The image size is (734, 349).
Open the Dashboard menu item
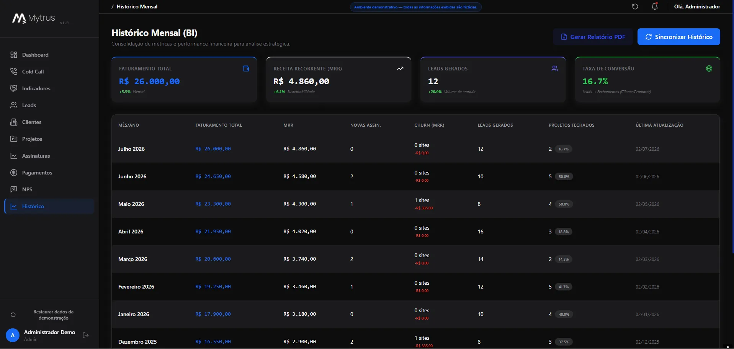(x=50, y=55)
